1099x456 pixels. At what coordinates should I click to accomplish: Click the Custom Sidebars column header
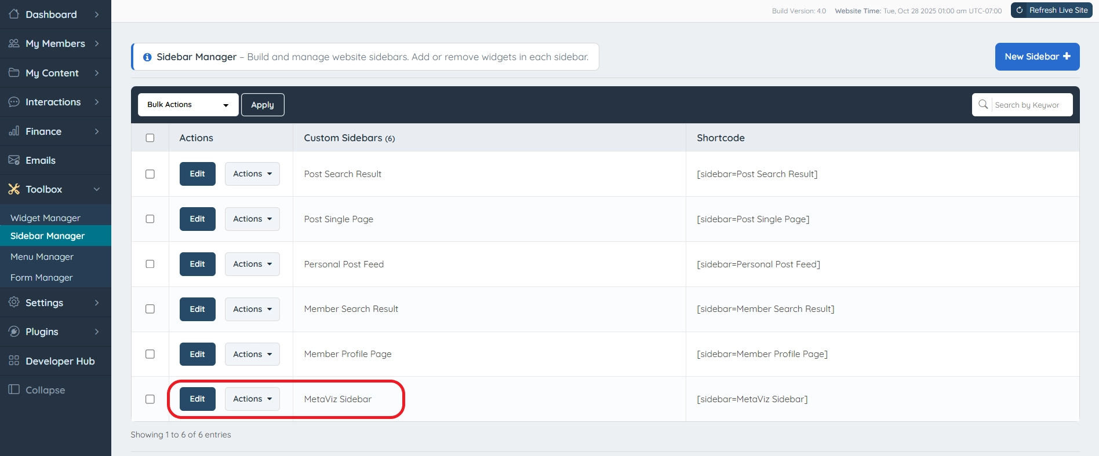coord(350,138)
